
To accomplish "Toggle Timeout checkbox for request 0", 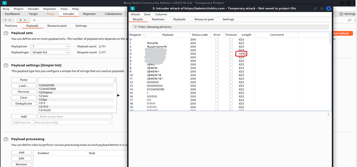I will point(231,39).
